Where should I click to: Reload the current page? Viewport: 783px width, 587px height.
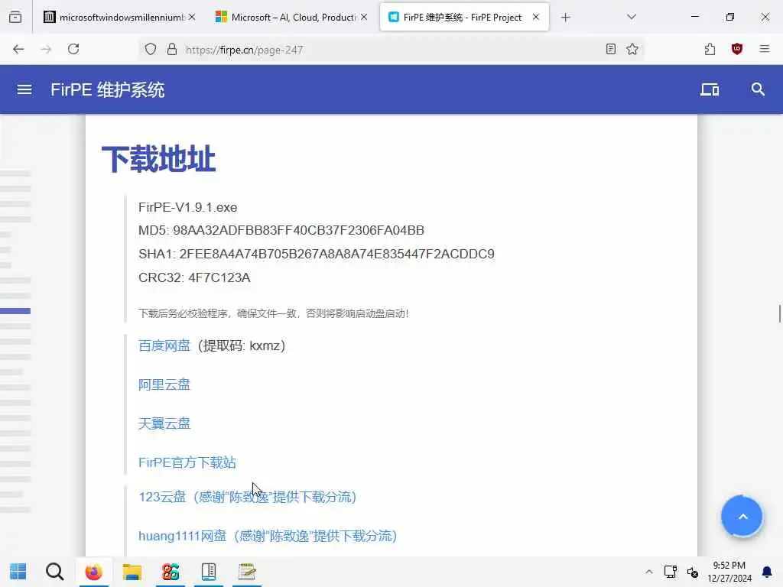[x=73, y=49]
